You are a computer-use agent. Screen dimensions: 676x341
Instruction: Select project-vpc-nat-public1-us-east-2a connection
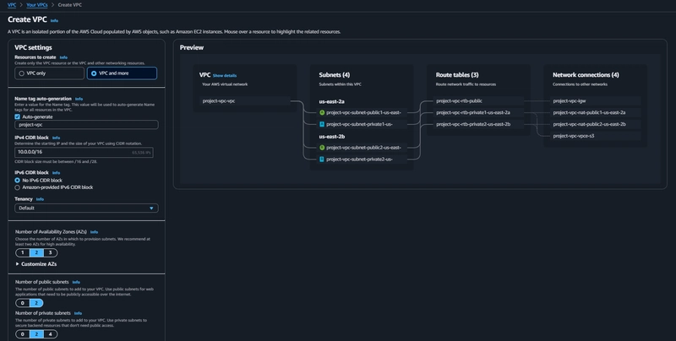(596, 112)
